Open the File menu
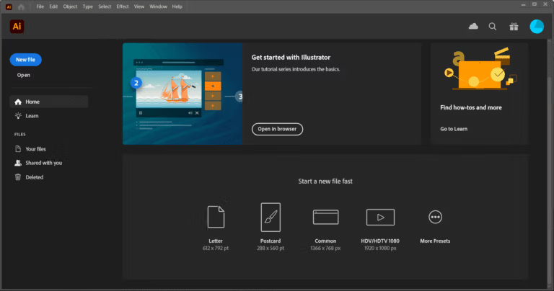554x291 pixels. point(40,6)
